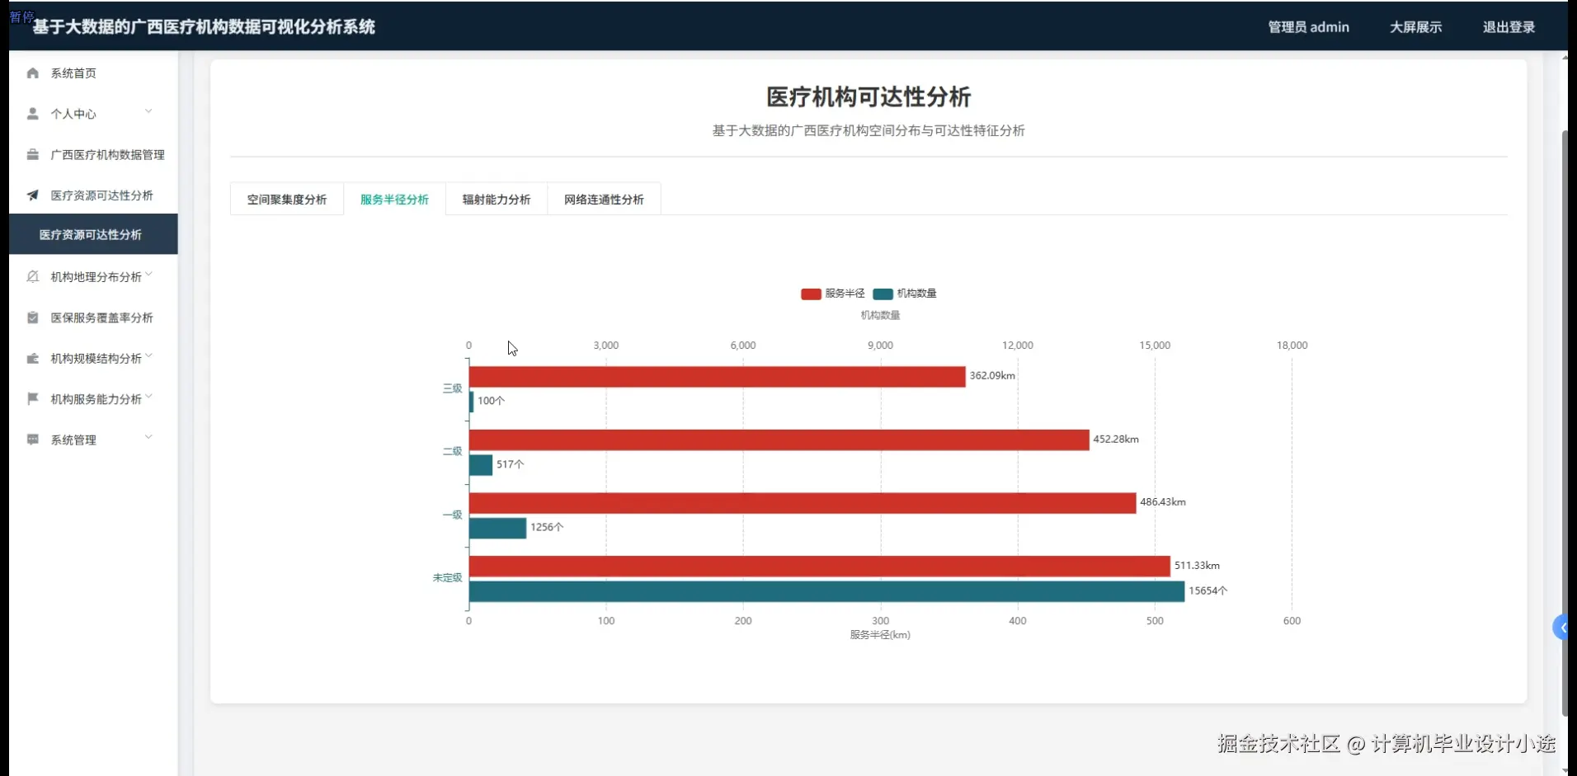The height and width of the screenshot is (776, 1577).
Task: Click the 100个 value label
Action: coord(492,401)
